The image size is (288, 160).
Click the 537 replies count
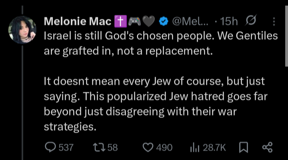click(x=66, y=147)
